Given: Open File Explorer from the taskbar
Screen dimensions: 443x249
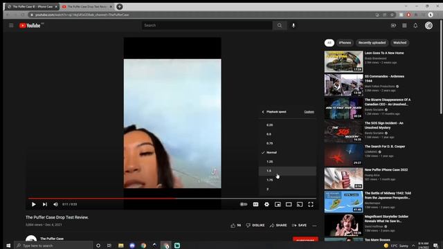Looking at the screenshot, I should click(120, 246).
